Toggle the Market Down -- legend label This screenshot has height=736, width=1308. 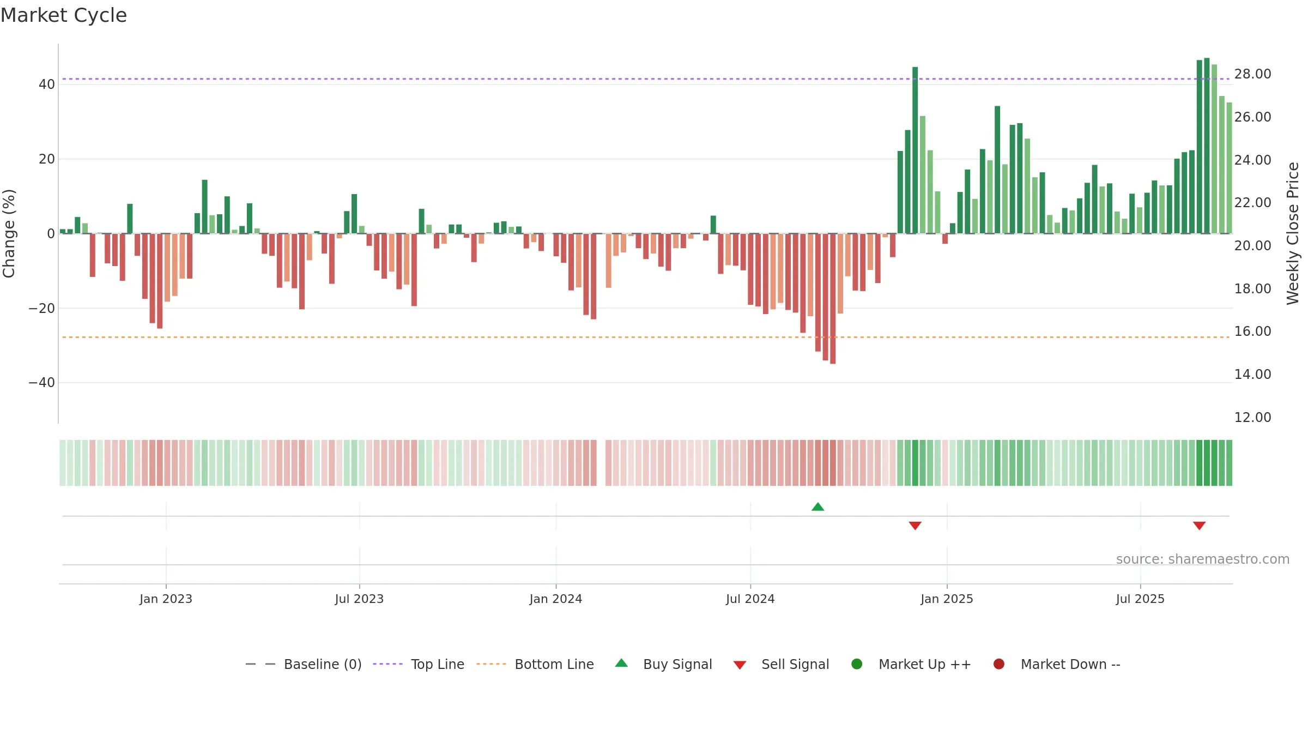pyautogui.click(x=1070, y=664)
